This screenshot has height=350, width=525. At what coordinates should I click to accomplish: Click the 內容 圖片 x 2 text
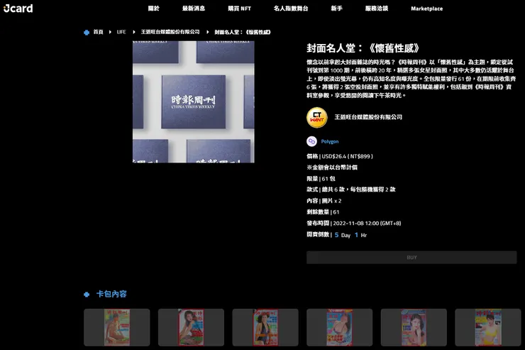(x=324, y=201)
